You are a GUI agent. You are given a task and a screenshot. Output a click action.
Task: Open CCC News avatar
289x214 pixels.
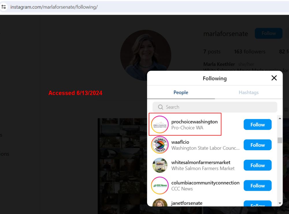pos(160,185)
